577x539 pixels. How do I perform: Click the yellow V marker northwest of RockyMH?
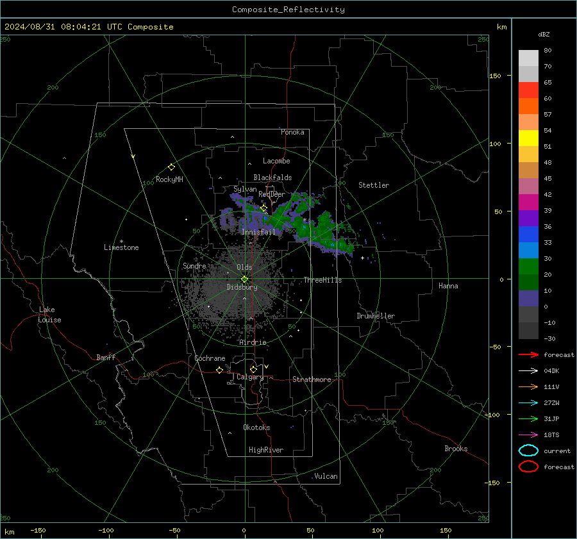pyautogui.click(x=133, y=157)
